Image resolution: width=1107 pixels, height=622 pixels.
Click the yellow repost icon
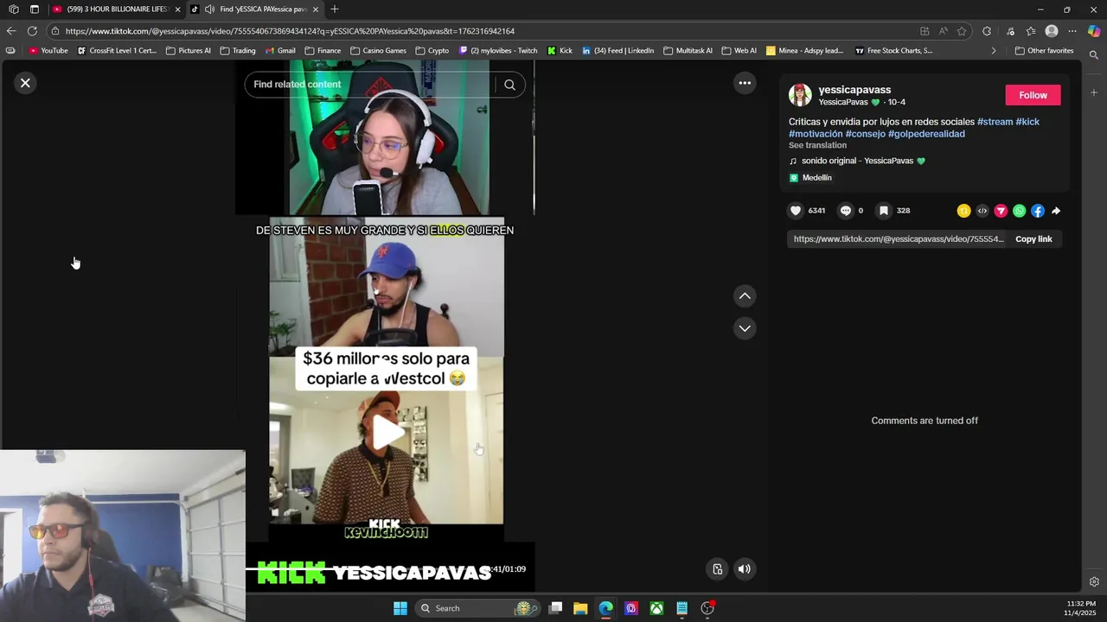pyautogui.click(x=963, y=211)
